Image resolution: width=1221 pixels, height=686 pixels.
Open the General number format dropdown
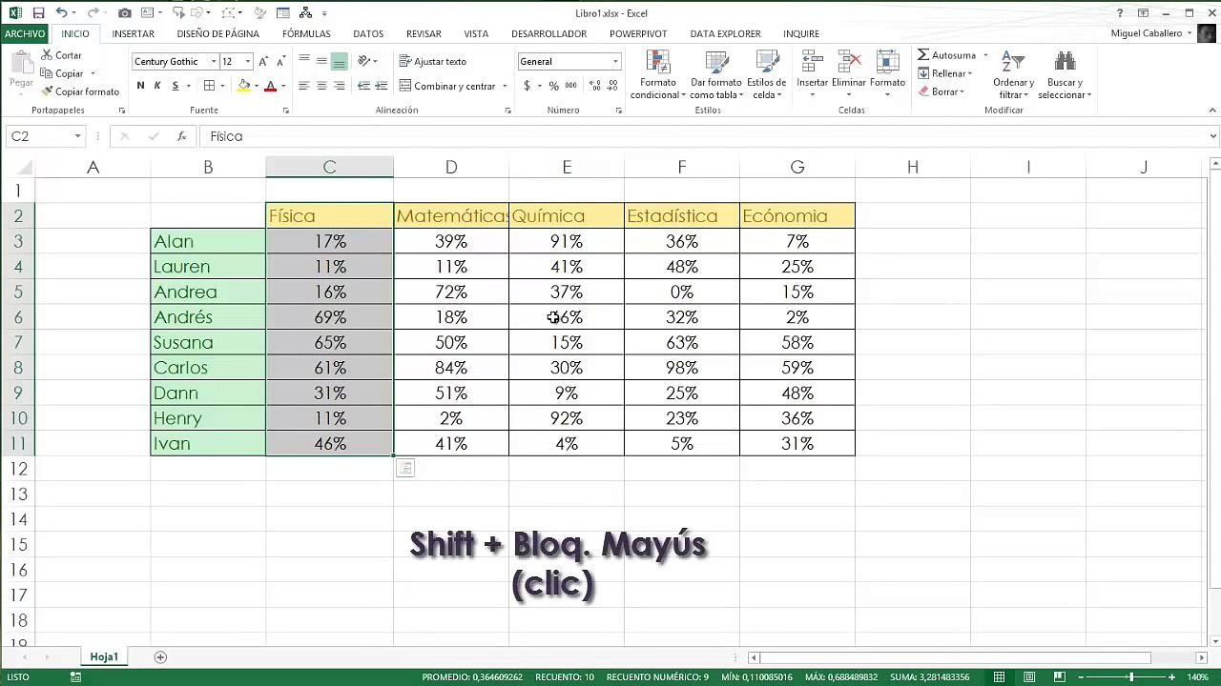[x=615, y=61]
